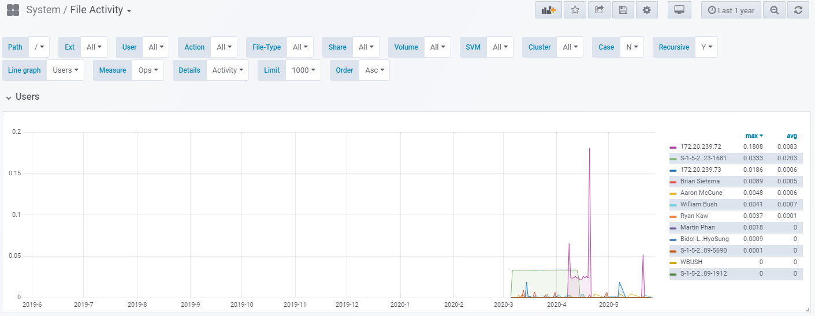Open color picker for WBUSH swatch
Screen dimensions: 815x316
tap(673, 263)
